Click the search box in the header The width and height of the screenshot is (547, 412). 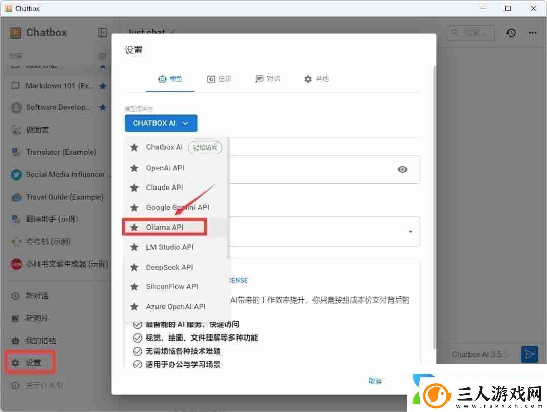(x=471, y=33)
